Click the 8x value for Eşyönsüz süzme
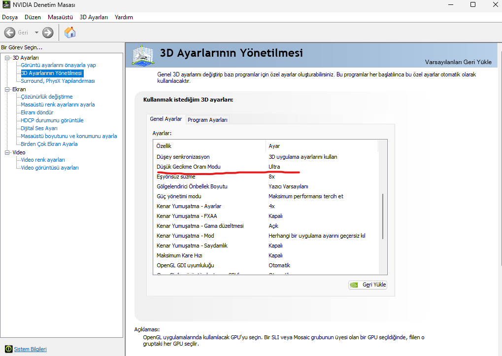The height and width of the screenshot is (356, 502). tap(271, 177)
